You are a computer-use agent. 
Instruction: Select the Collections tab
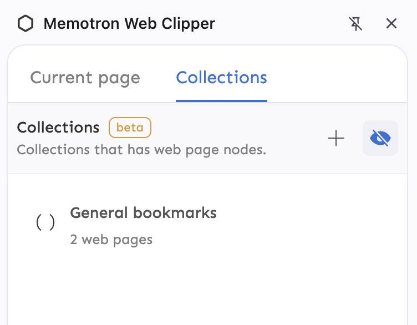[221, 78]
